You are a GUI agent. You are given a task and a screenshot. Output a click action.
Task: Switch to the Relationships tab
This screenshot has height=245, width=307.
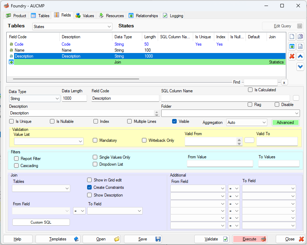tap(144, 16)
